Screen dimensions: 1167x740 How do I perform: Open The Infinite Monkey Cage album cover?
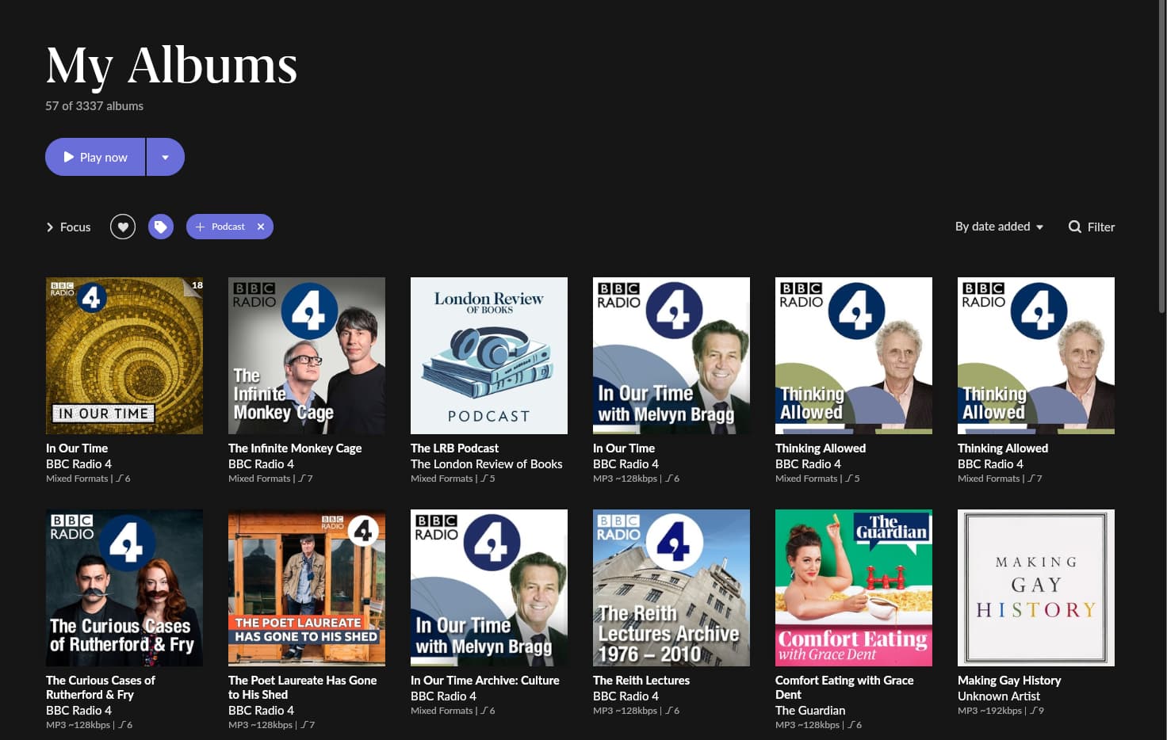[x=307, y=356]
